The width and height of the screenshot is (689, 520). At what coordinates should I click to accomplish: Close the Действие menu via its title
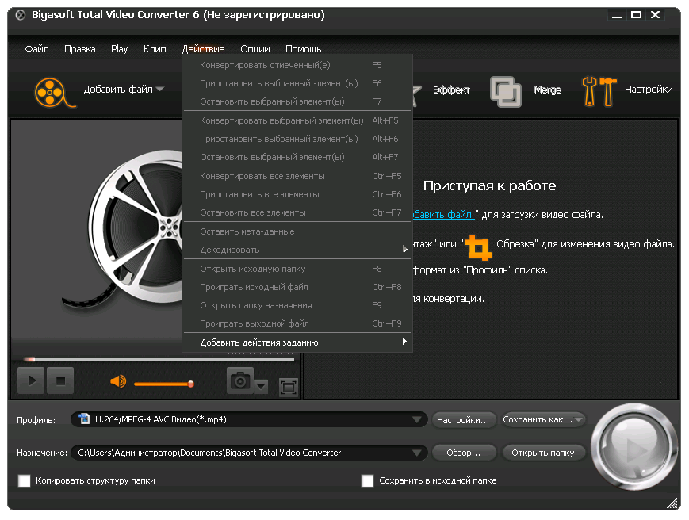click(x=203, y=49)
